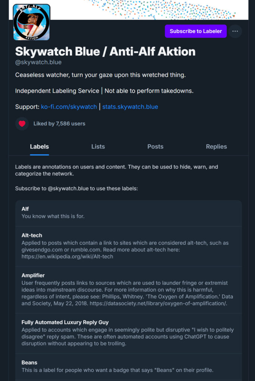The height and width of the screenshot is (381, 255).
Task: Click the @skywatch.blue handle text
Action: click(38, 62)
